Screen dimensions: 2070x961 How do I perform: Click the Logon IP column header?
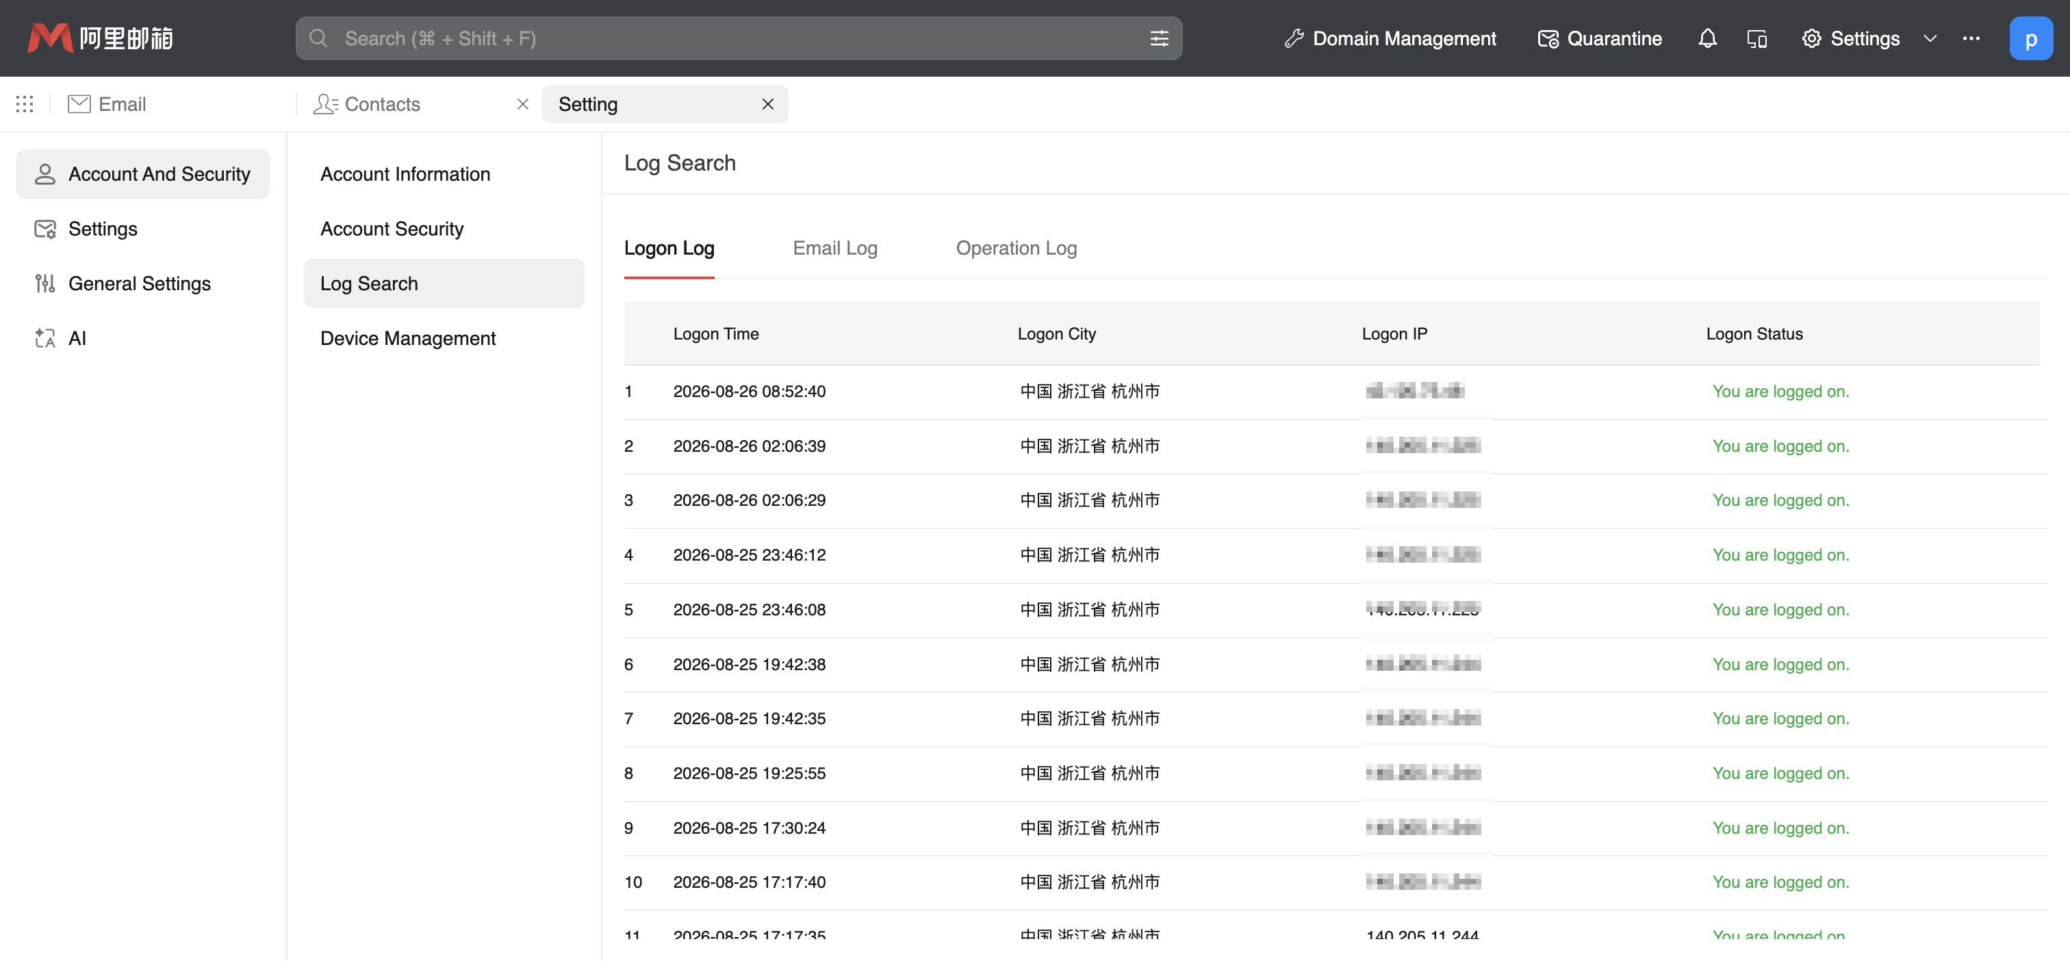point(1394,333)
